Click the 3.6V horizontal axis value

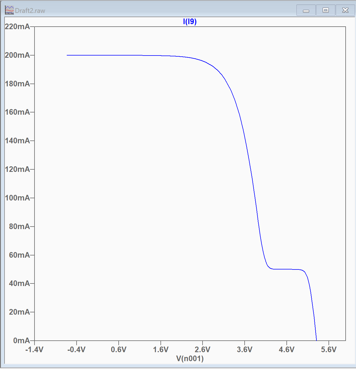click(x=245, y=349)
